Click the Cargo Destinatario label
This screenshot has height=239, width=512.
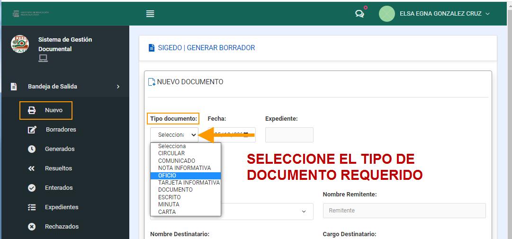point(350,234)
